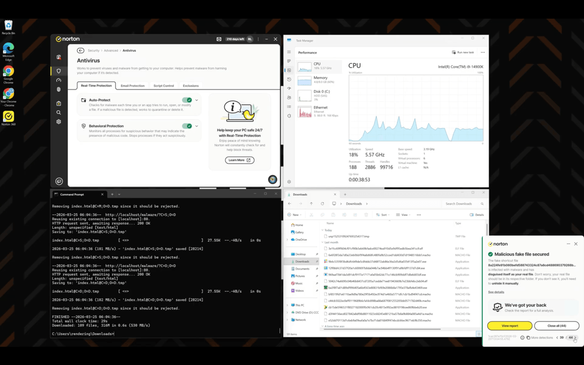The image size is (584, 365).
Task: Open the New dropdown in Explorer
Action: [294, 215]
